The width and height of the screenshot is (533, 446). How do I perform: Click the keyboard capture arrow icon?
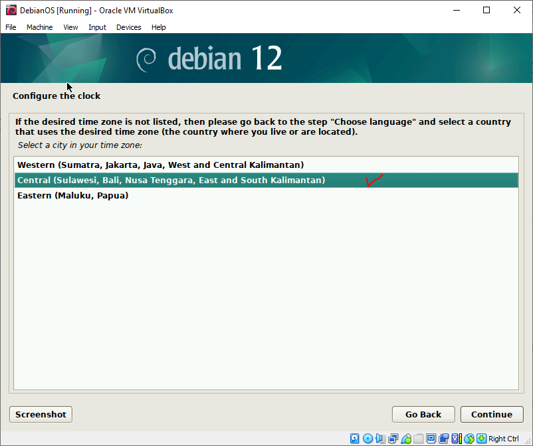[481, 439]
